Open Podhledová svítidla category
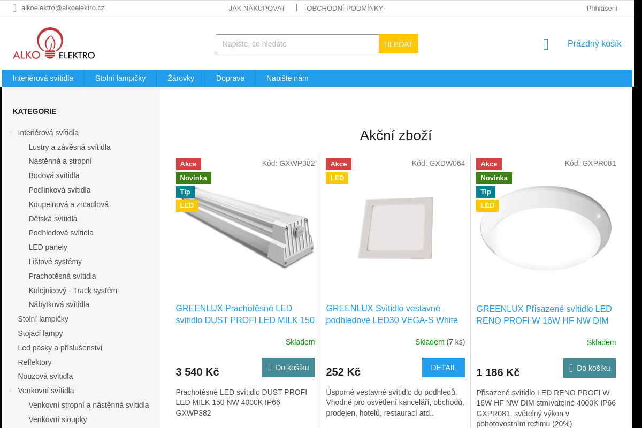 [61, 233]
